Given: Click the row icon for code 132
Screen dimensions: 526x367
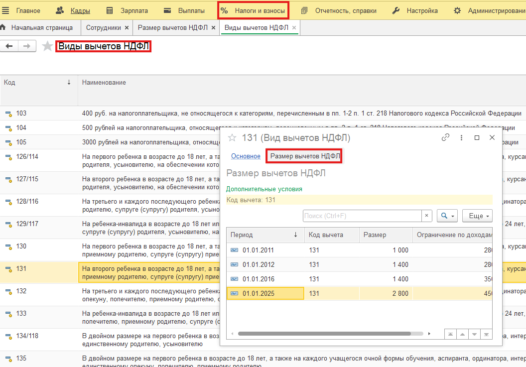Looking at the screenshot, I should (x=8, y=291).
